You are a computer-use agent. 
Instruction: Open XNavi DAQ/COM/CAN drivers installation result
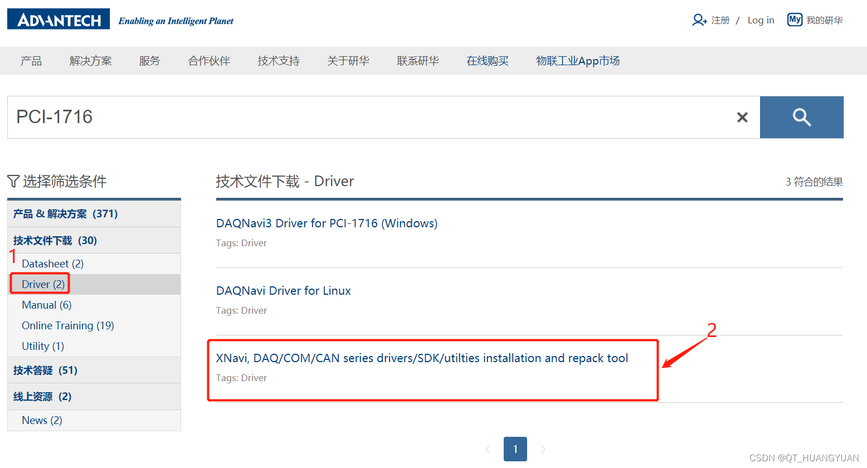click(422, 358)
